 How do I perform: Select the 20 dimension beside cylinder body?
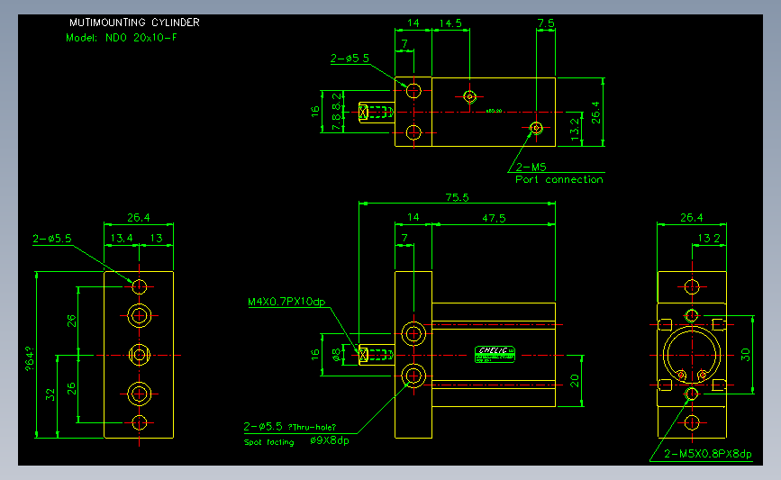click(575, 381)
